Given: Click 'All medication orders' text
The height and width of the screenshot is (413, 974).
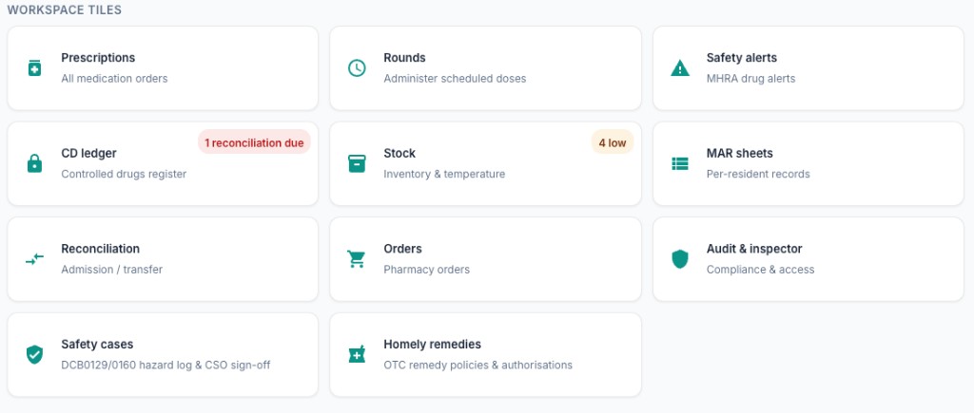Looking at the screenshot, I should tap(114, 79).
